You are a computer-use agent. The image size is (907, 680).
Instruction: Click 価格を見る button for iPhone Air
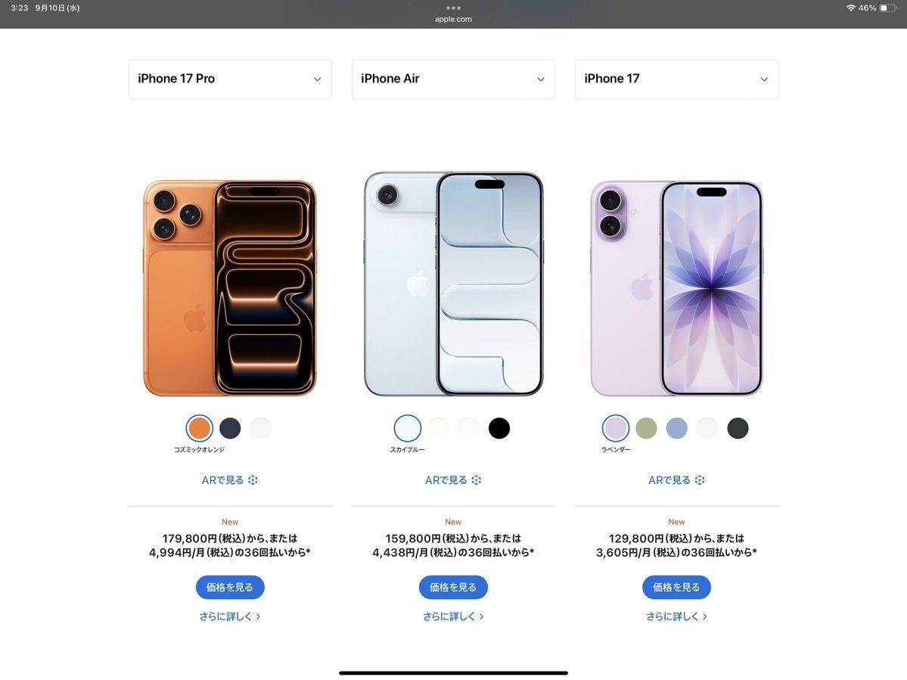pyautogui.click(x=453, y=588)
